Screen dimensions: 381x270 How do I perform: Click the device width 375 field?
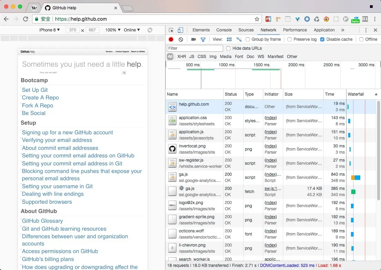tap(73, 30)
